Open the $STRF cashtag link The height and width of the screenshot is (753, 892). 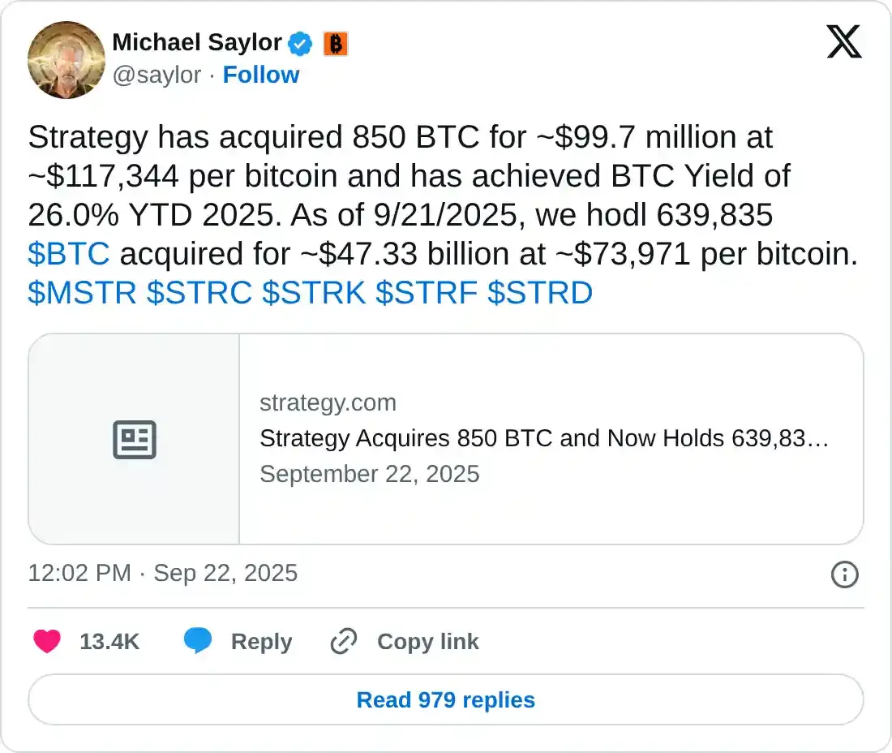coord(427,293)
